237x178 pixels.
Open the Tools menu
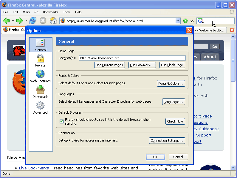coord(67,12)
